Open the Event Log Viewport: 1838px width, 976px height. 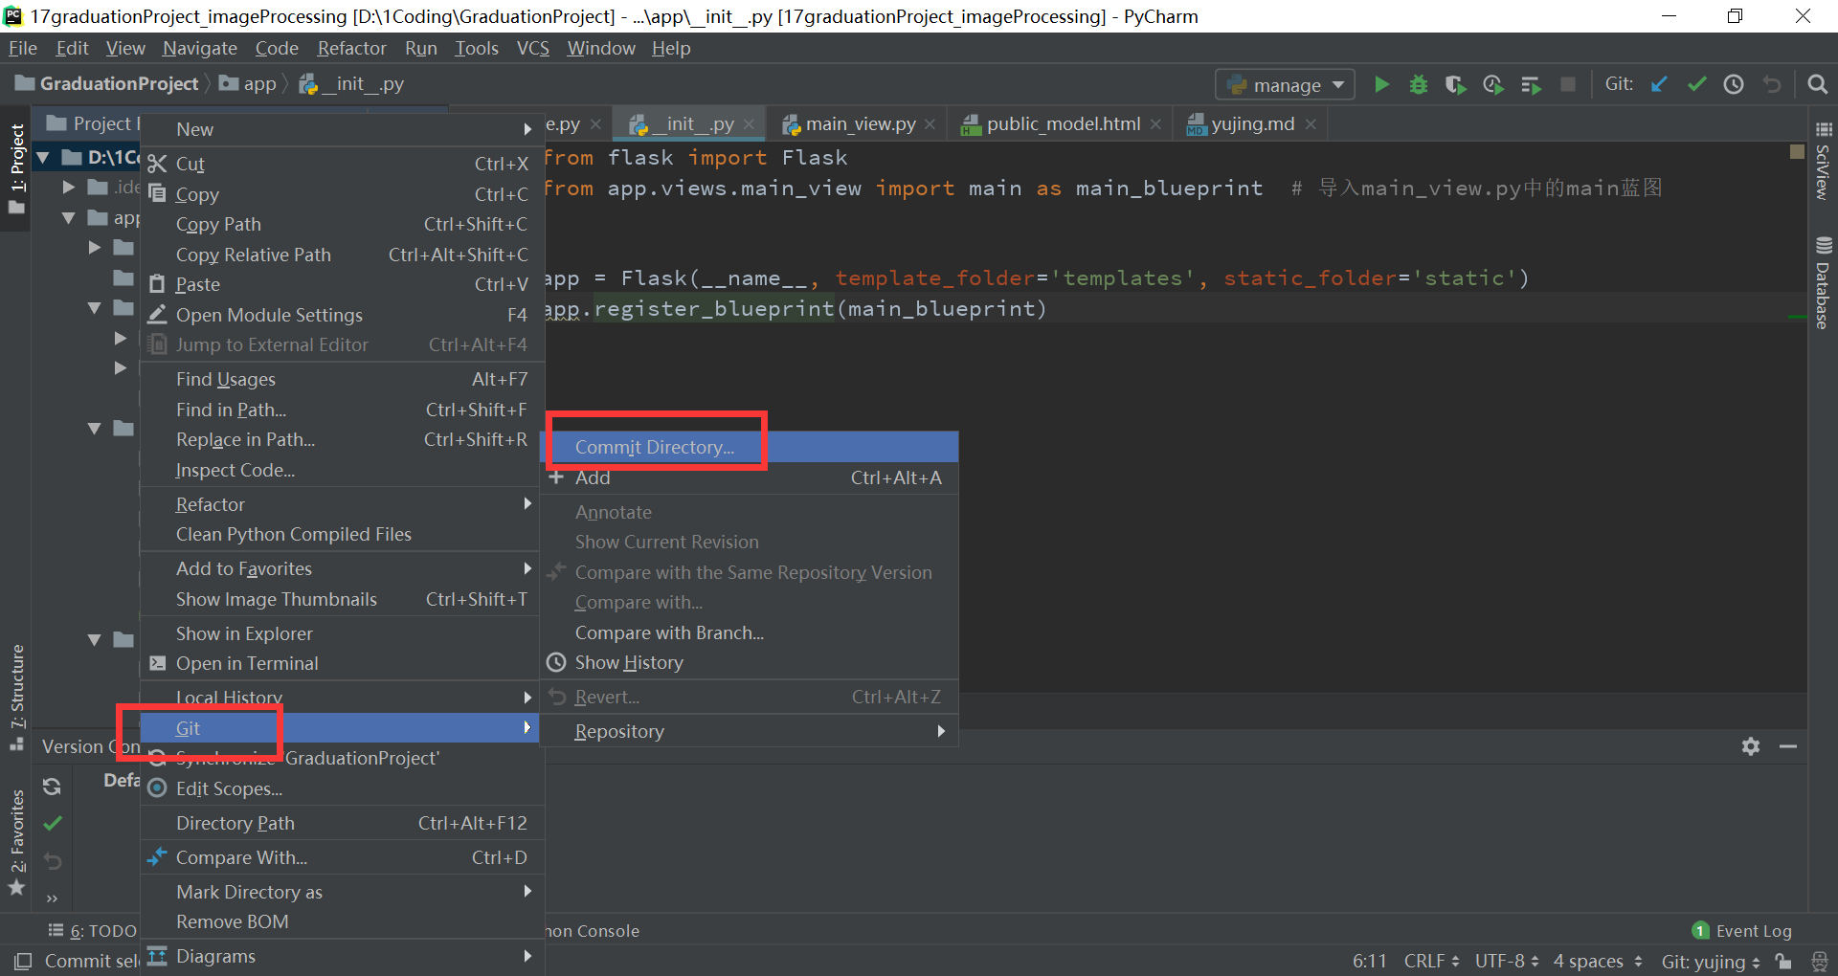(1752, 929)
